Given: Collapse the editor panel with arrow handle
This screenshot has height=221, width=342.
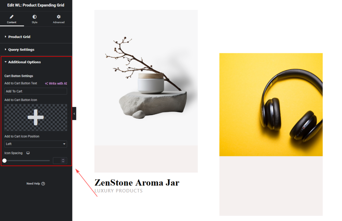Looking at the screenshot, I should click(74, 114).
